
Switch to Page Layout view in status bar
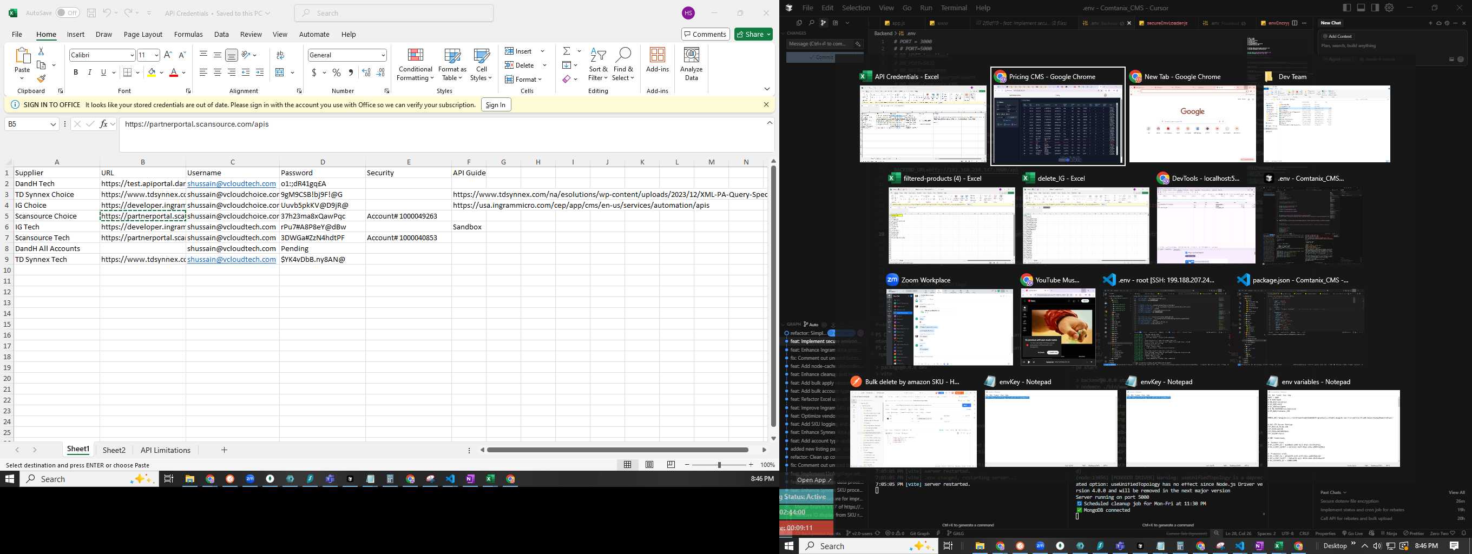click(x=649, y=465)
